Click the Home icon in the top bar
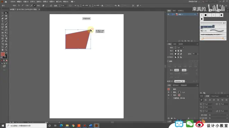Screen dimensions: 229x128 (x=6, y=2)
